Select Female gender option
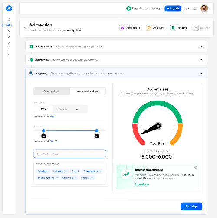Viewport: 217px width, 218px height. [62, 109]
